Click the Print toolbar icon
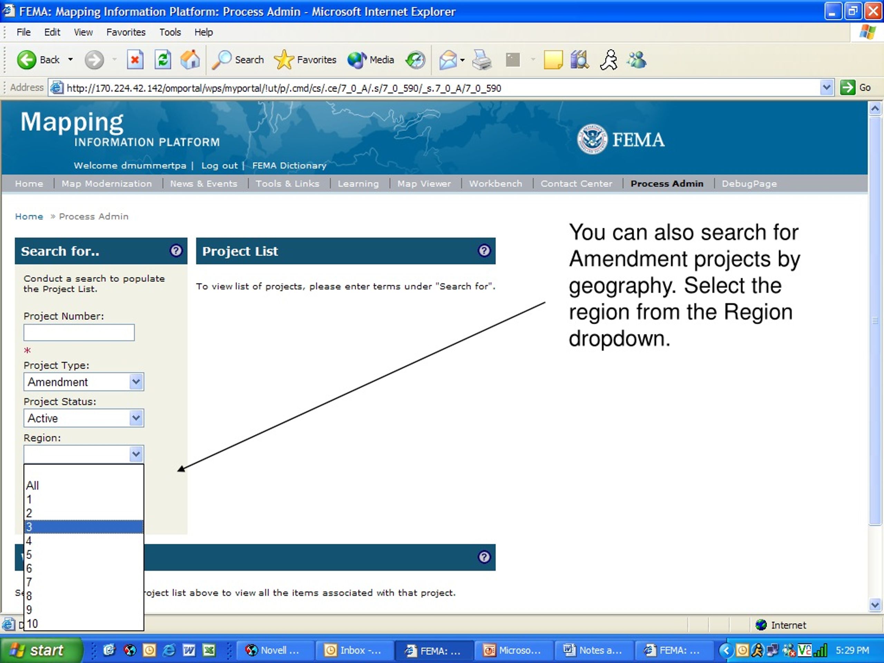The width and height of the screenshot is (884, 663). [x=482, y=60]
